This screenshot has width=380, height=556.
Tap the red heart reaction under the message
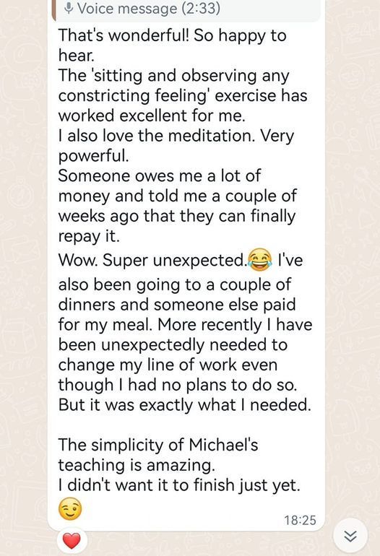coord(72,541)
